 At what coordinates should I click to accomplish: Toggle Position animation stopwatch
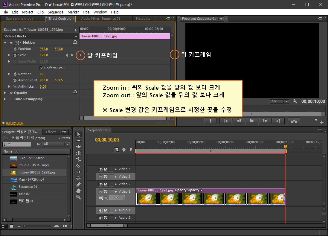pyautogui.click(x=15, y=49)
